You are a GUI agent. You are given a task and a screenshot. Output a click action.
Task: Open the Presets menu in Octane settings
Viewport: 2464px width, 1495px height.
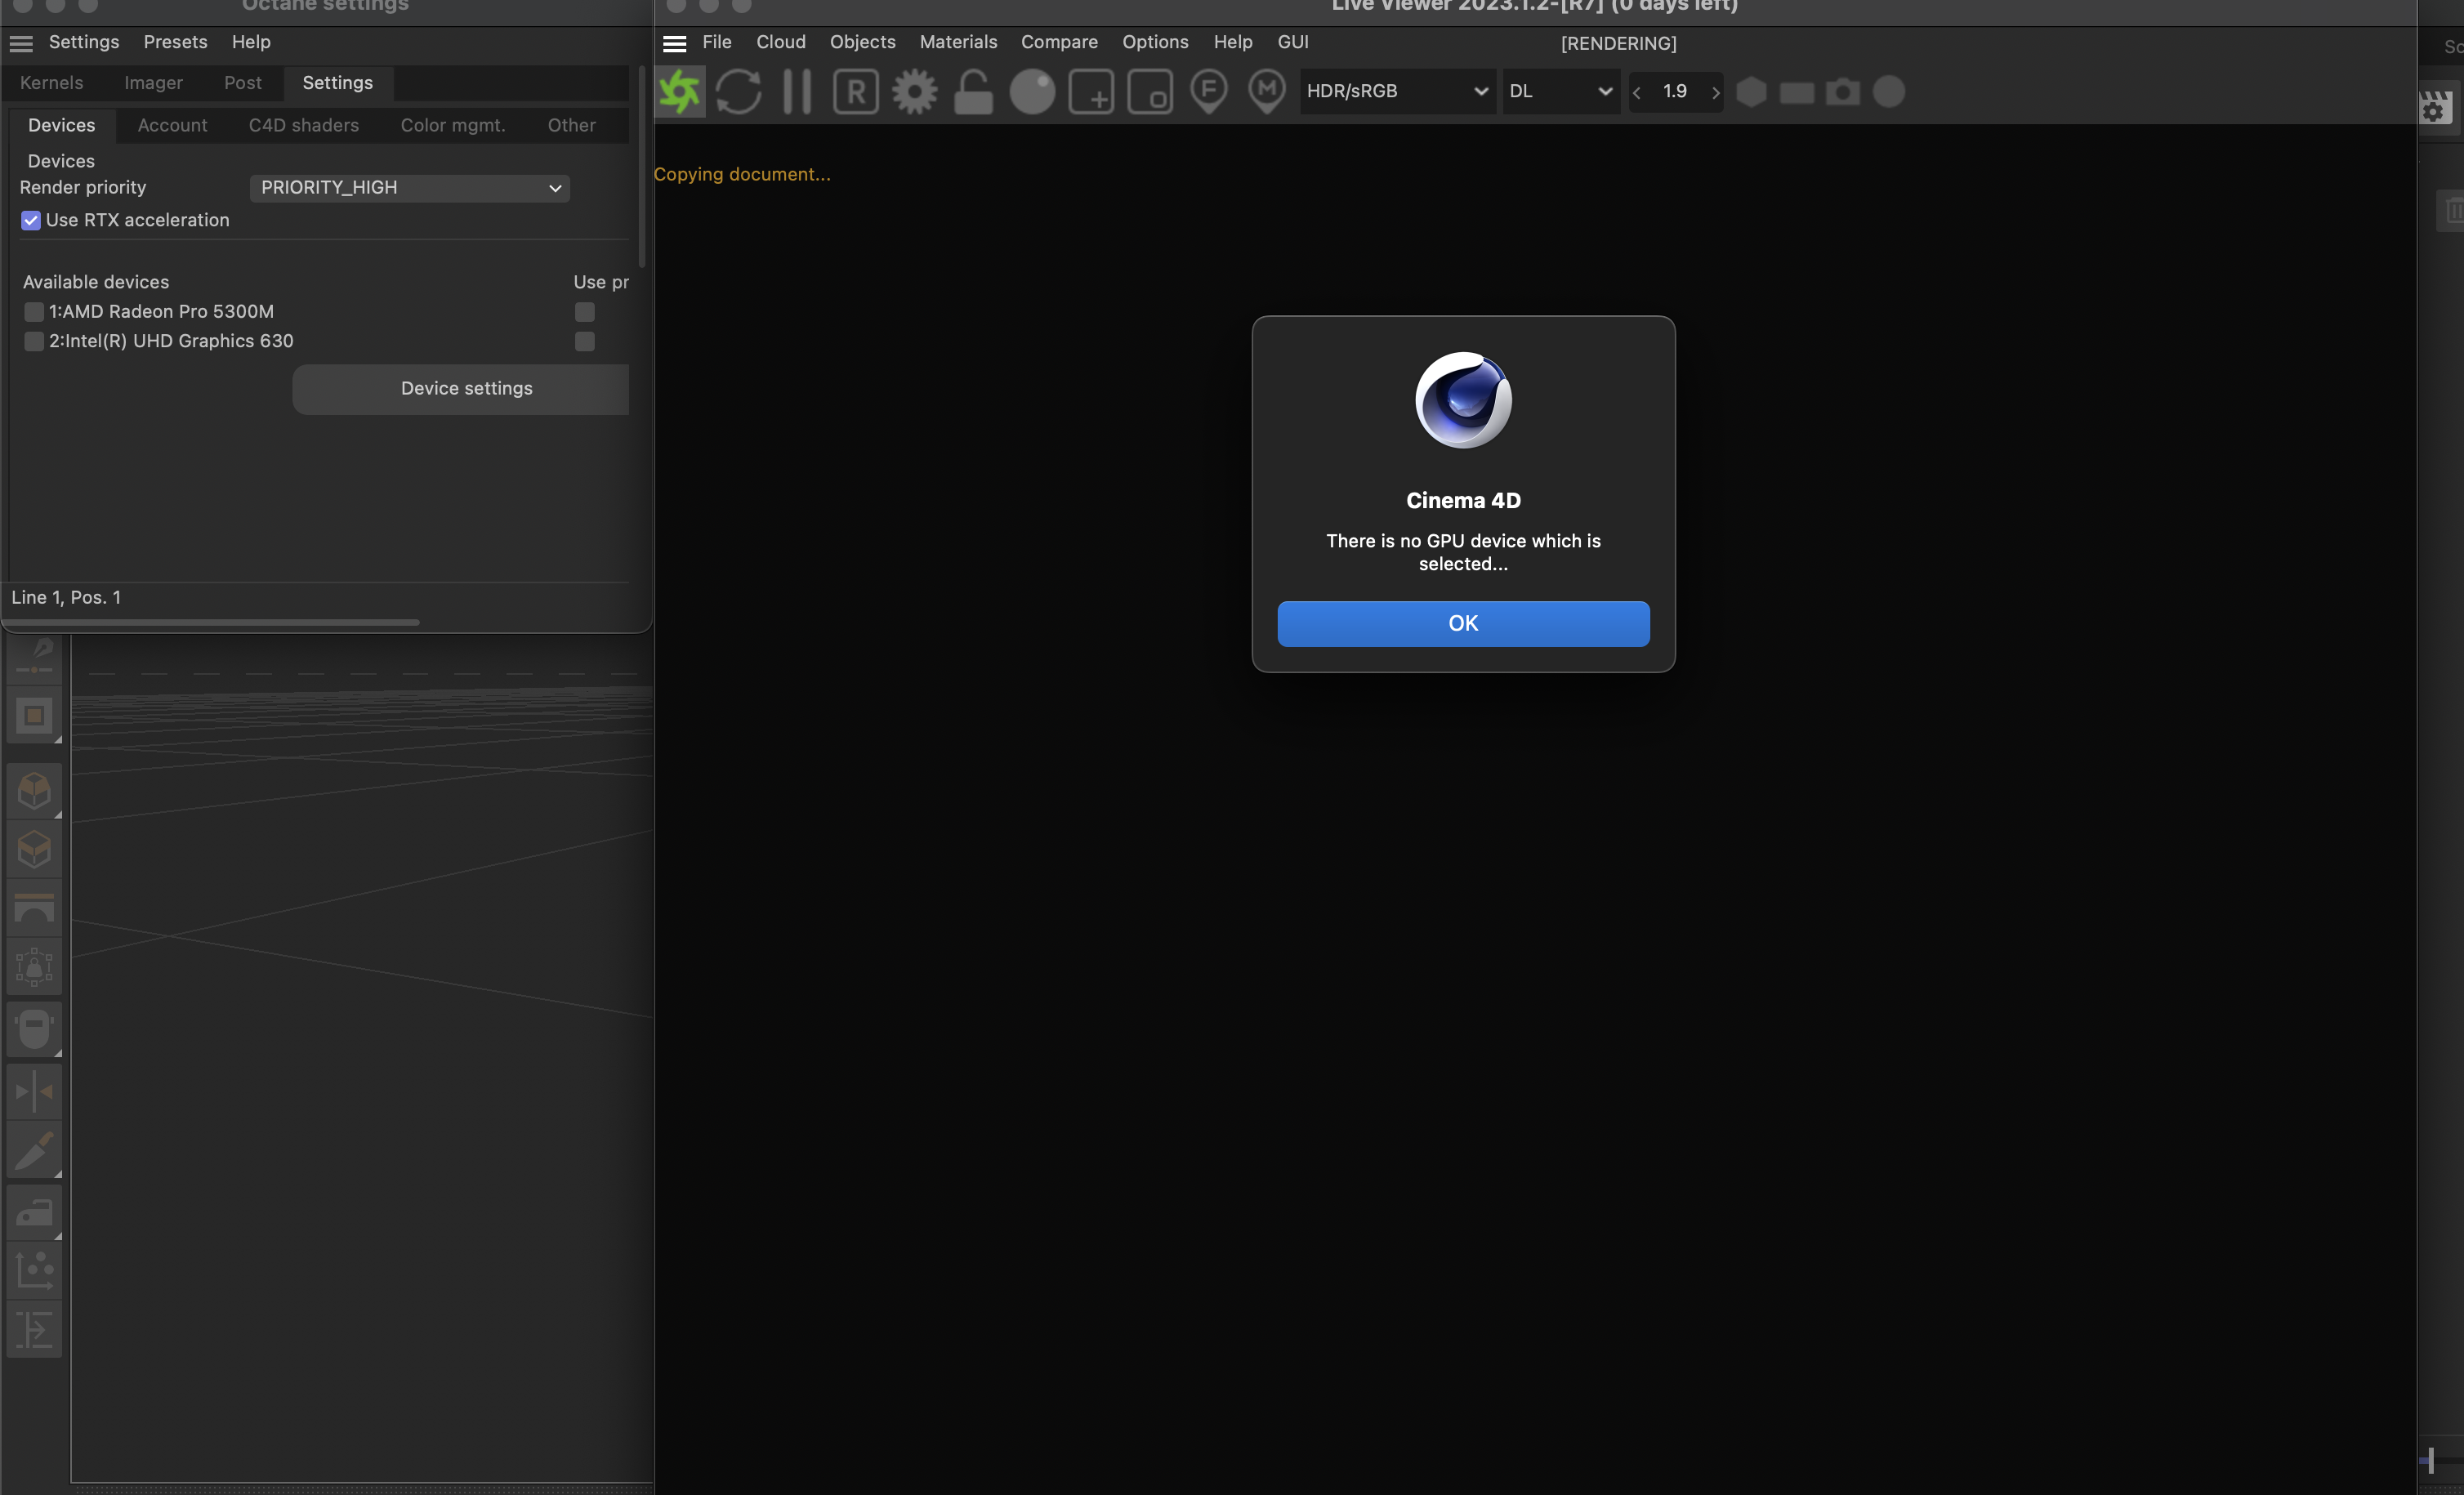click(x=175, y=42)
